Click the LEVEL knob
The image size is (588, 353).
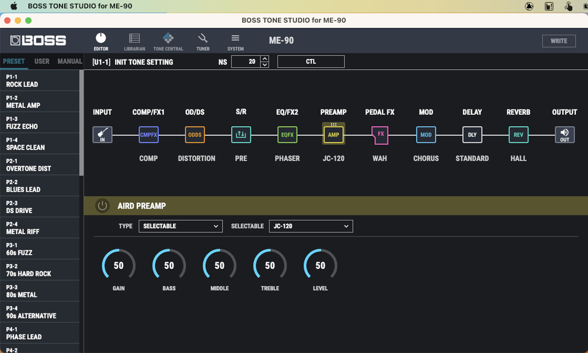click(320, 265)
